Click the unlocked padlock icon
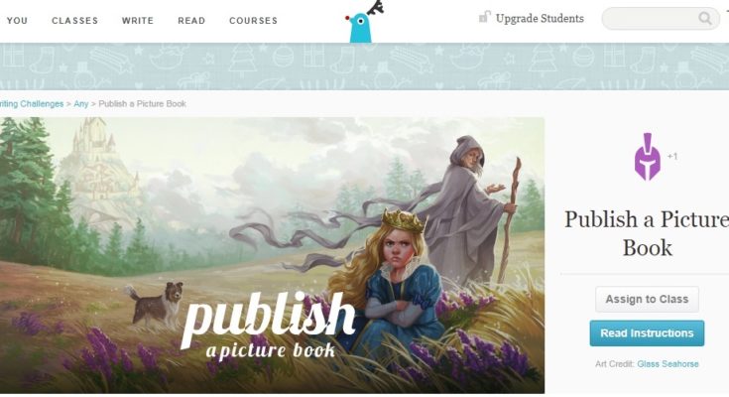Image resolution: width=729 pixels, height=397 pixels. [484, 17]
